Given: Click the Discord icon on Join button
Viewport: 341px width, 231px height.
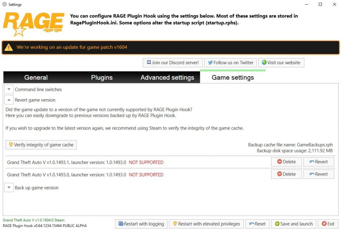Looking at the screenshot, I should [149, 62].
